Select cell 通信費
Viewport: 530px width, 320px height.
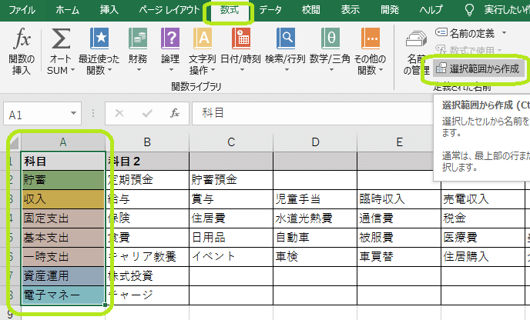tap(399, 218)
